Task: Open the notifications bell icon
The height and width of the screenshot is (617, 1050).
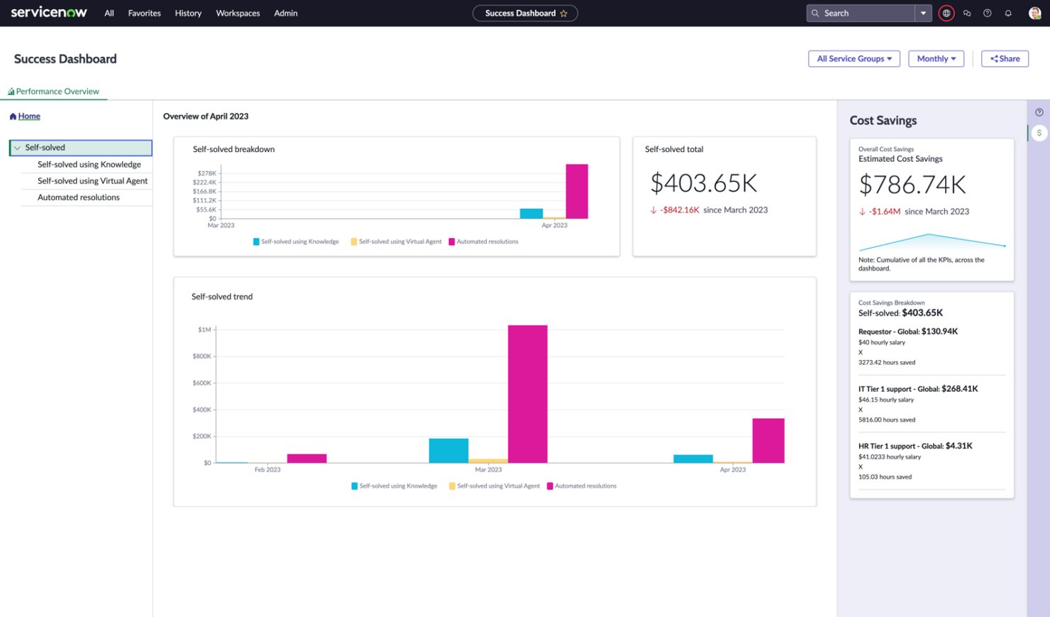Action: pos(1007,13)
